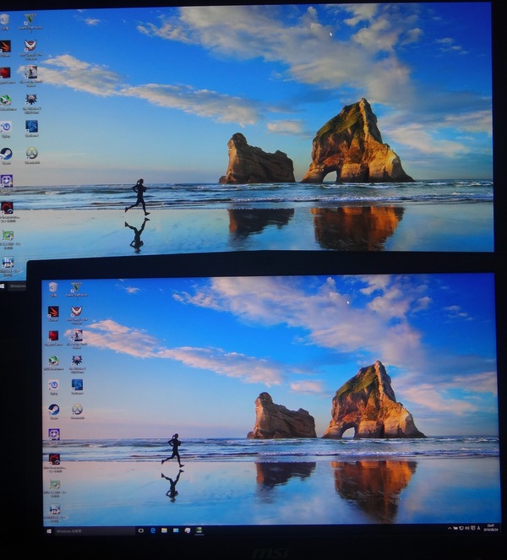Open network status in laptop system tray
Image resolution: width=507 pixels, height=560 pixels.
click(461, 528)
